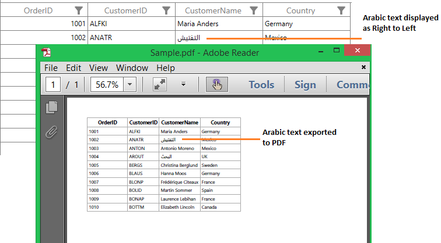Click UK in the PDF table
Image resolution: width=441 pixels, height=243 pixels.
click(205, 157)
